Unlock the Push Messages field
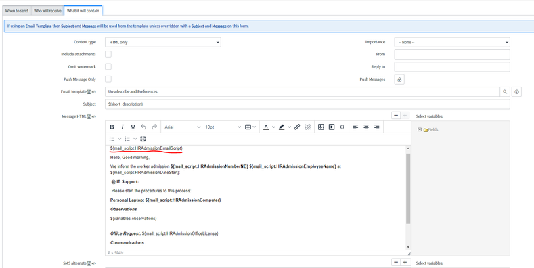534x268 pixels. pyautogui.click(x=399, y=79)
